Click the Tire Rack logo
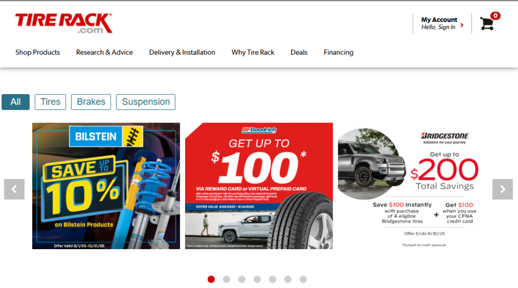Viewport: 518px width, 288px height. [x=64, y=23]
